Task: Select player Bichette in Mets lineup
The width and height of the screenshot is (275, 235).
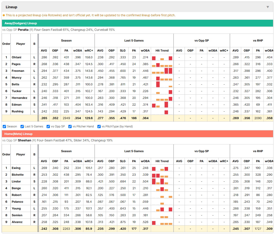Action: pos(18,175)
